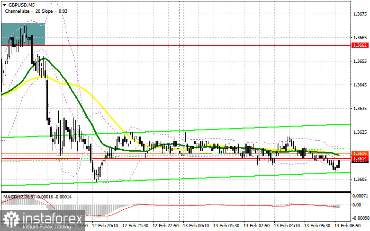Click the 1.3645 price axis label
Image resolution: width=370 pixels, height=231 pixels.
[x=360, y=85]
